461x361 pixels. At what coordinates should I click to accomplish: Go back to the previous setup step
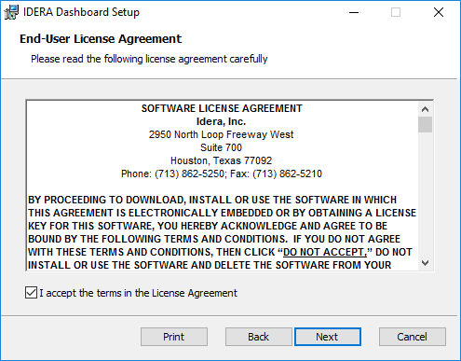click(x=258, y=337)
